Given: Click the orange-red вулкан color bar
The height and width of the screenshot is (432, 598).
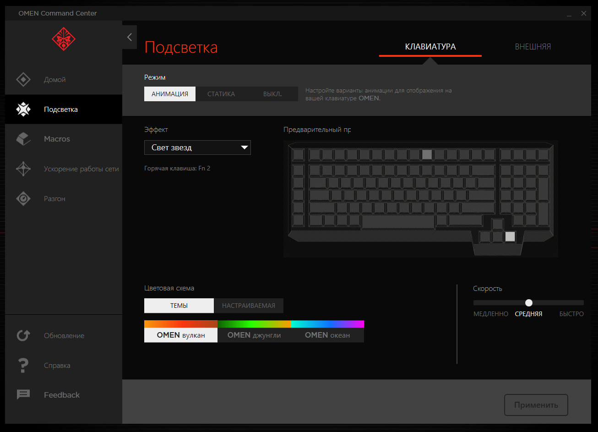Looking at the screenshot, I should pyautogui.click(x=181, y=324).
